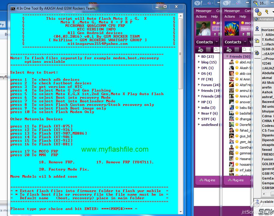Click the grid view icon in man-avatar Messenger

coord(208,50)
